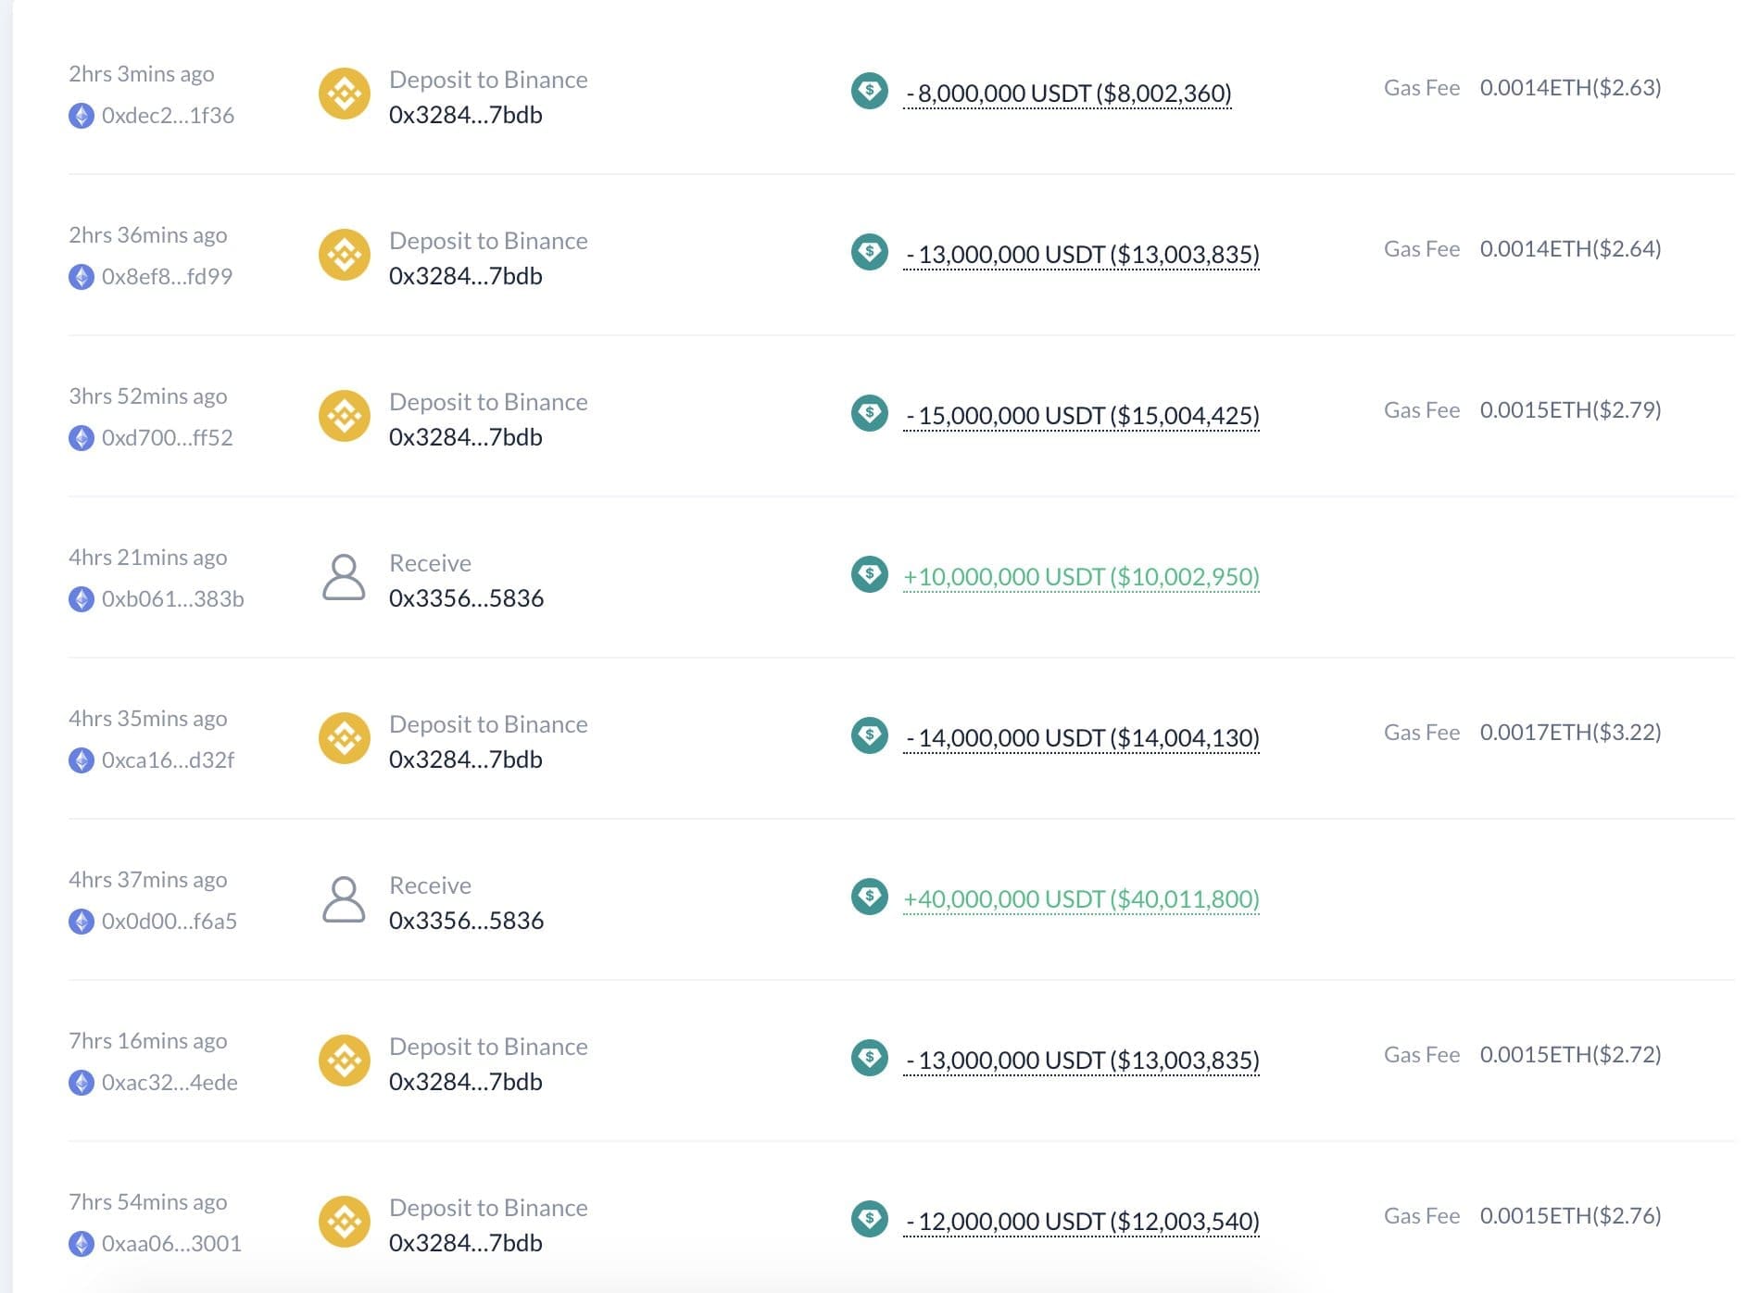Click USDT token icon beside +10,000,000 USDT
The height and width of the screenshot is (1293, 1747).
pos(870,574)
